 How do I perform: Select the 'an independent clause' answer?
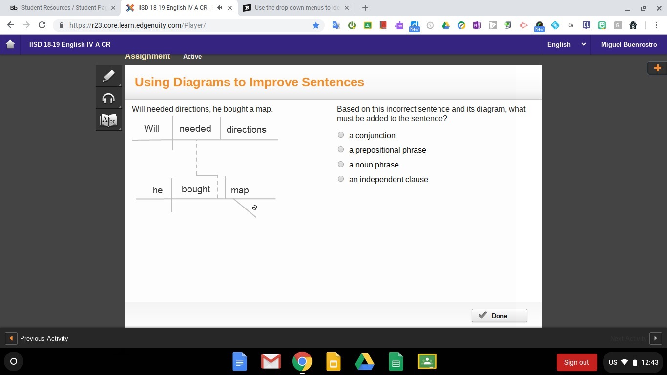click(x=341, y=179)
